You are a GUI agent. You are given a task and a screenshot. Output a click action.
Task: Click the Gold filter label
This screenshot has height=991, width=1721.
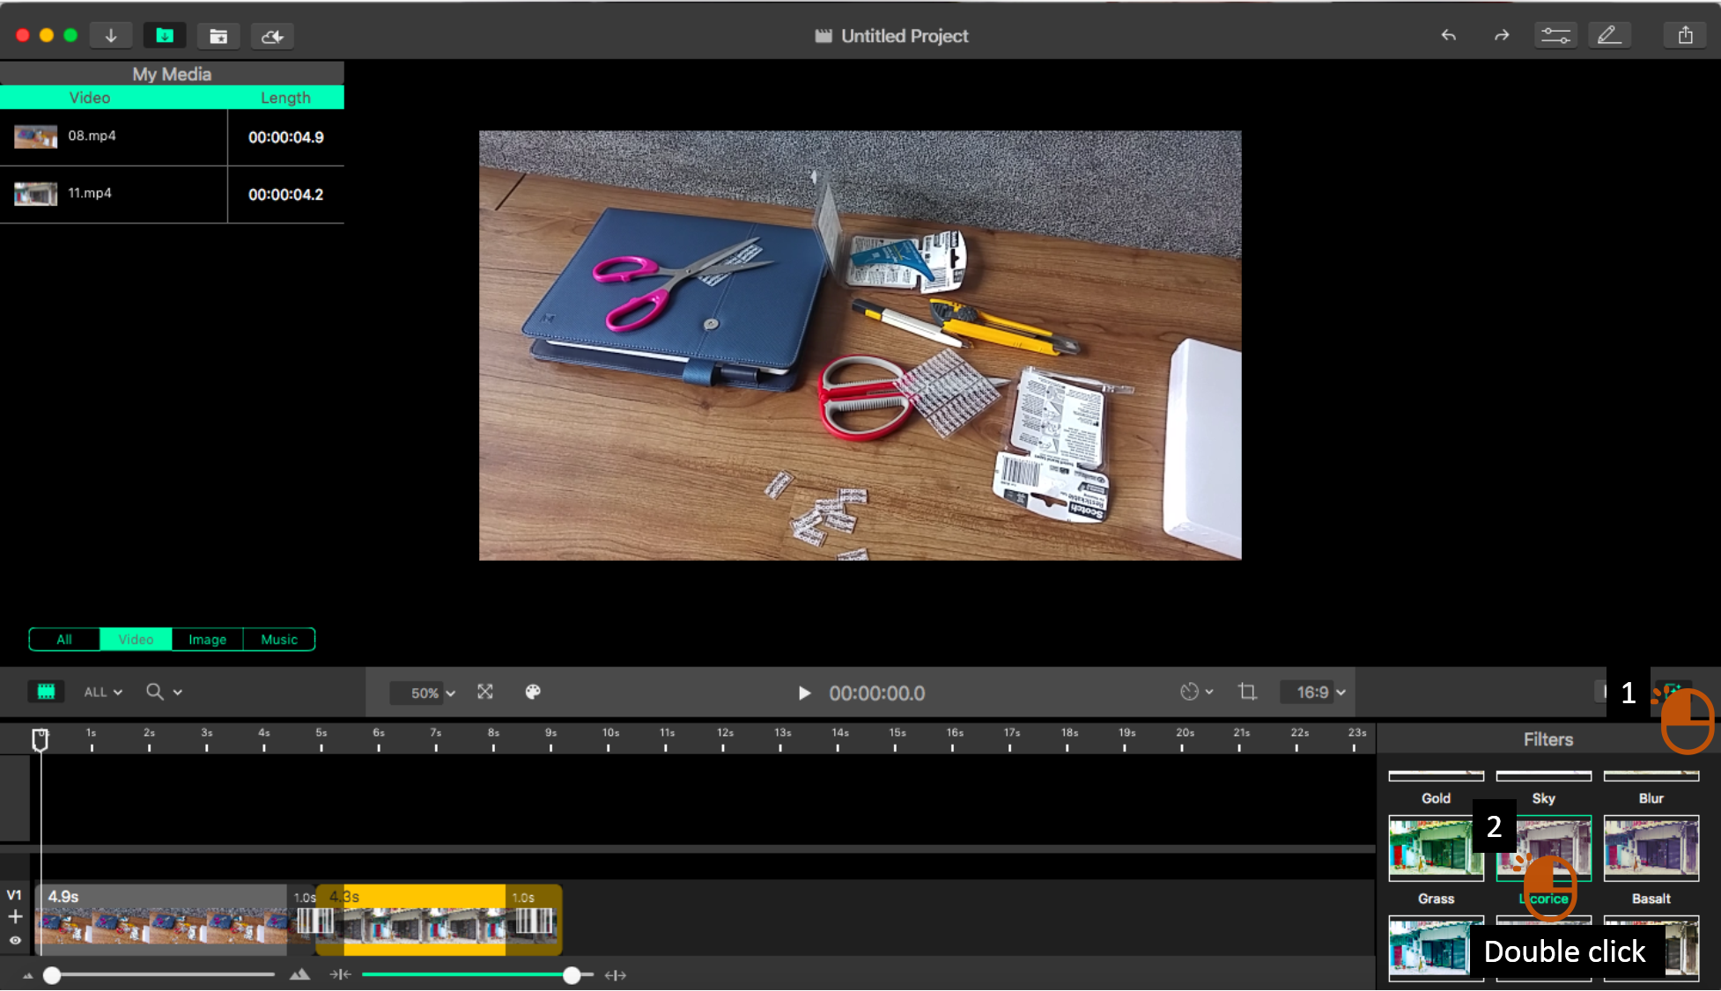pos(1436,798)
